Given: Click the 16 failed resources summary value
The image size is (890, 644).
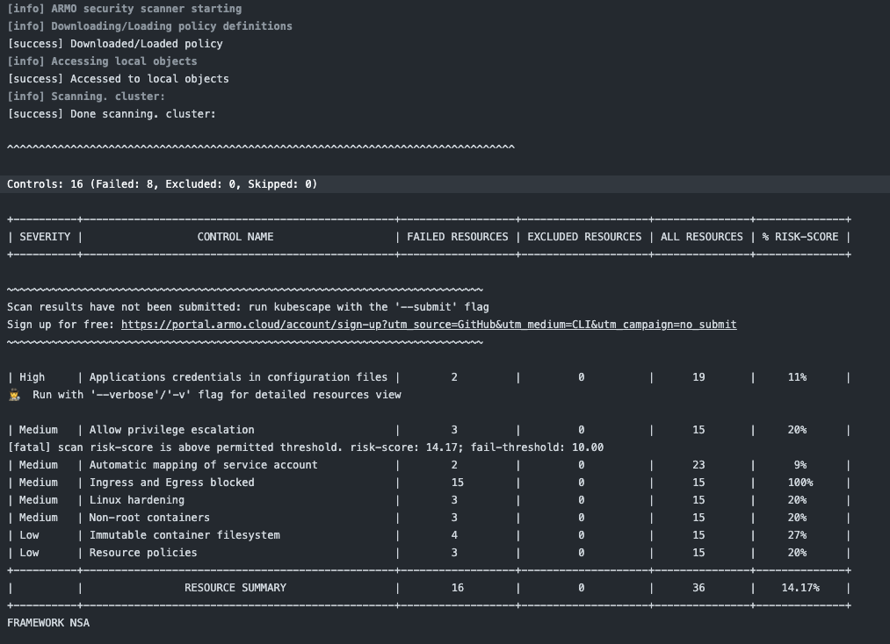Looking at the screenshot, I should [458, 588].
